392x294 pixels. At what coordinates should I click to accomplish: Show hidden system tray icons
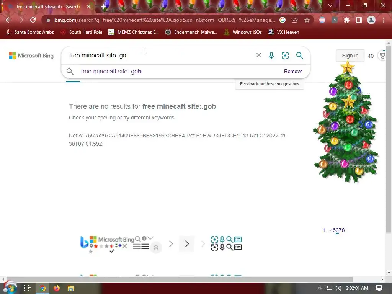coord(320,288)
